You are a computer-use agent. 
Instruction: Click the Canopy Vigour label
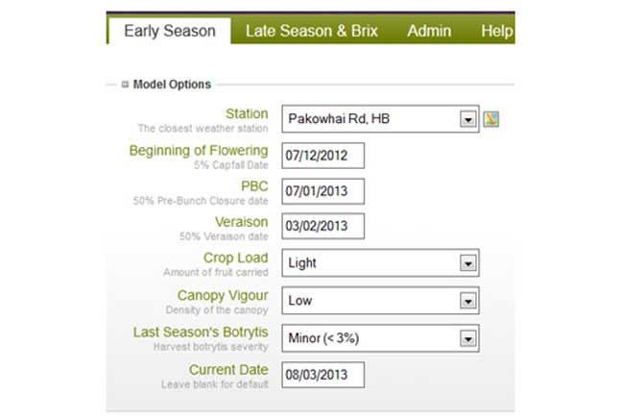pos(223,295)
